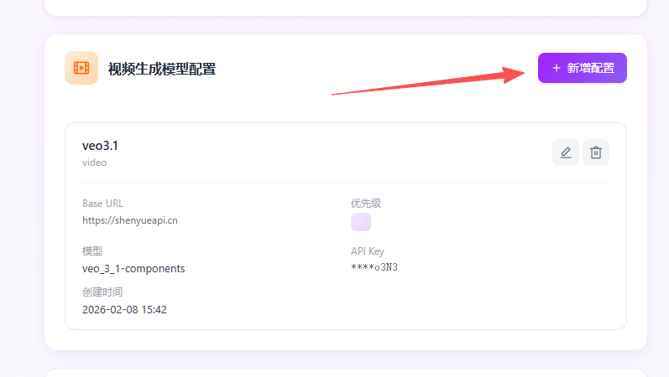Click the purple 优先级 priority badge
The image size is (669, 377).
[361, 222]
